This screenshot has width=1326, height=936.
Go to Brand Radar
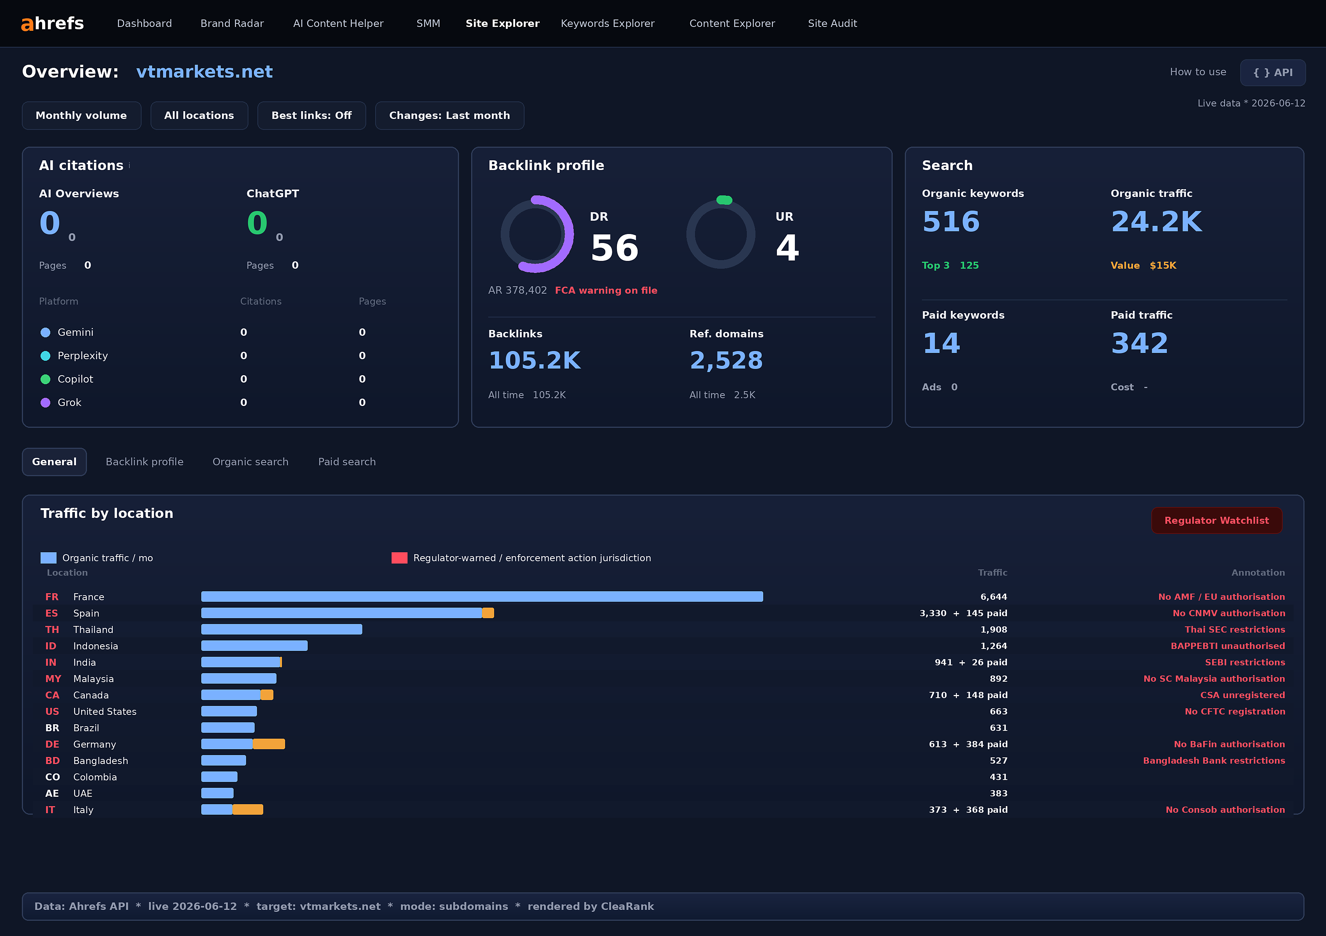click(x=232, y=24)
